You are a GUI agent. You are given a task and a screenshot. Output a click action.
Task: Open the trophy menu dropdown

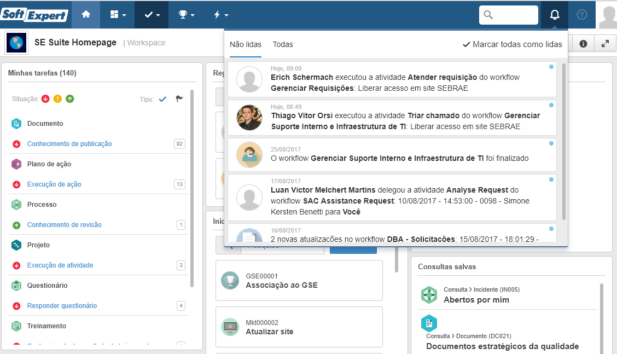(186, 15)
